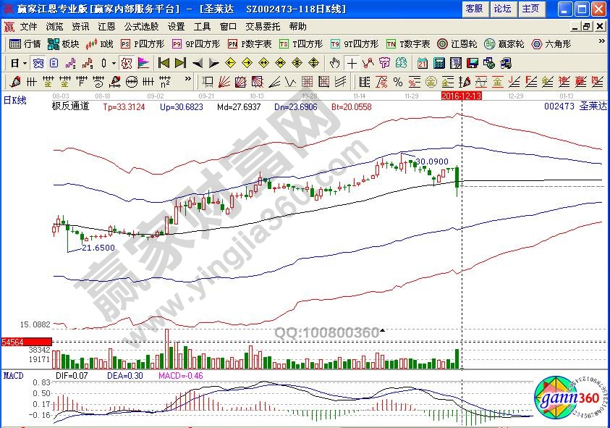
Task: Jump to first bar navigation arrow
Action: 164,62
